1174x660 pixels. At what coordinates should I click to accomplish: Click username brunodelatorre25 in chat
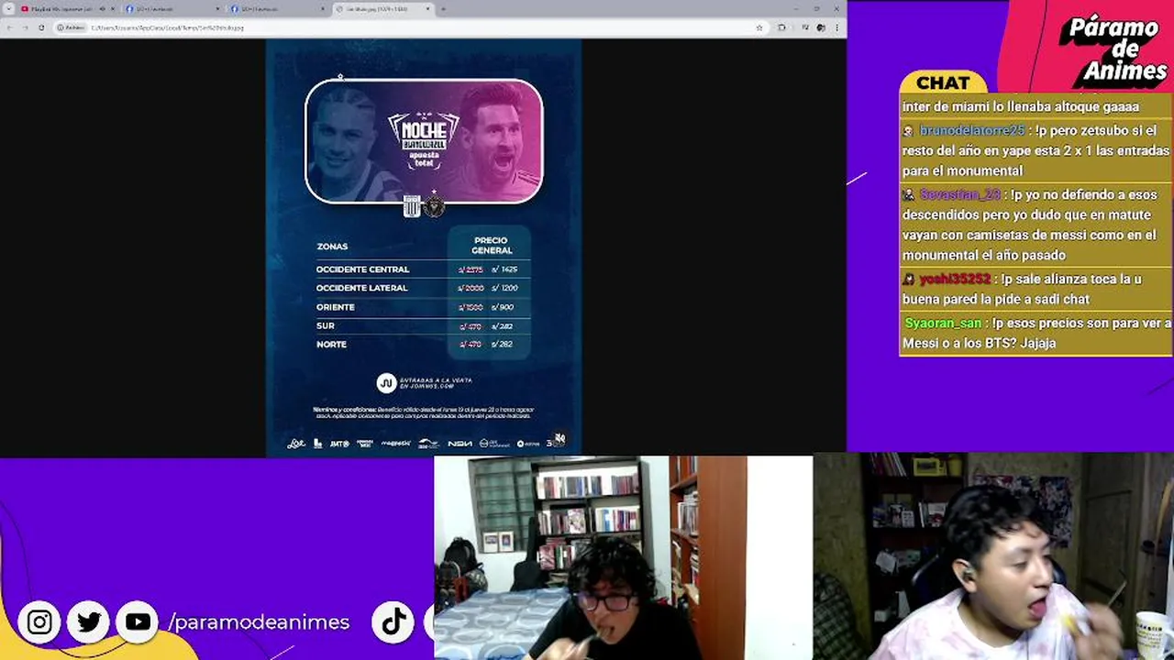coord(972,130)
